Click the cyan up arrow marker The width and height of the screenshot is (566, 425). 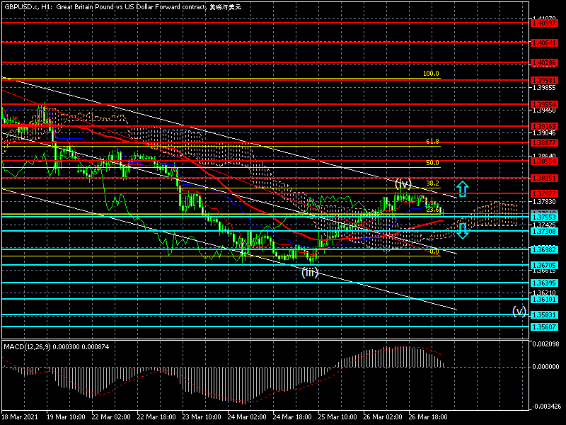[x=461, y=188]
